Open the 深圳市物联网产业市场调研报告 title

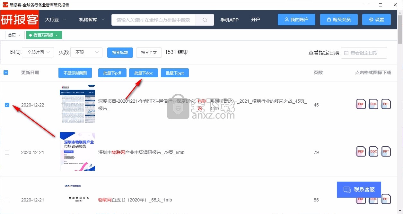[141, 152]
